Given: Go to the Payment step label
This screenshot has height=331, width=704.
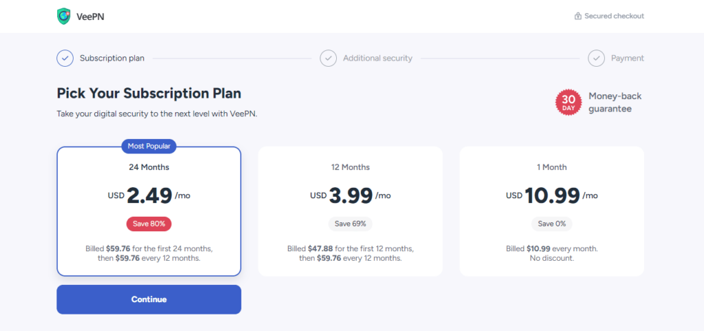Looking at the screenshot, I should pos(628,58).
